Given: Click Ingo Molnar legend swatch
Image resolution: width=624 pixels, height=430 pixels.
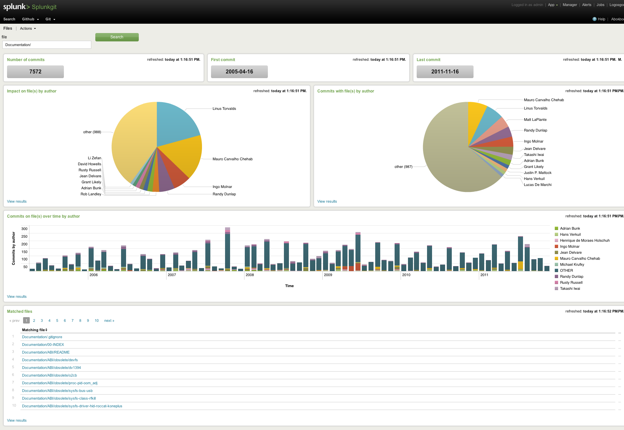Looking at the screenshot, I should point(556,246).
